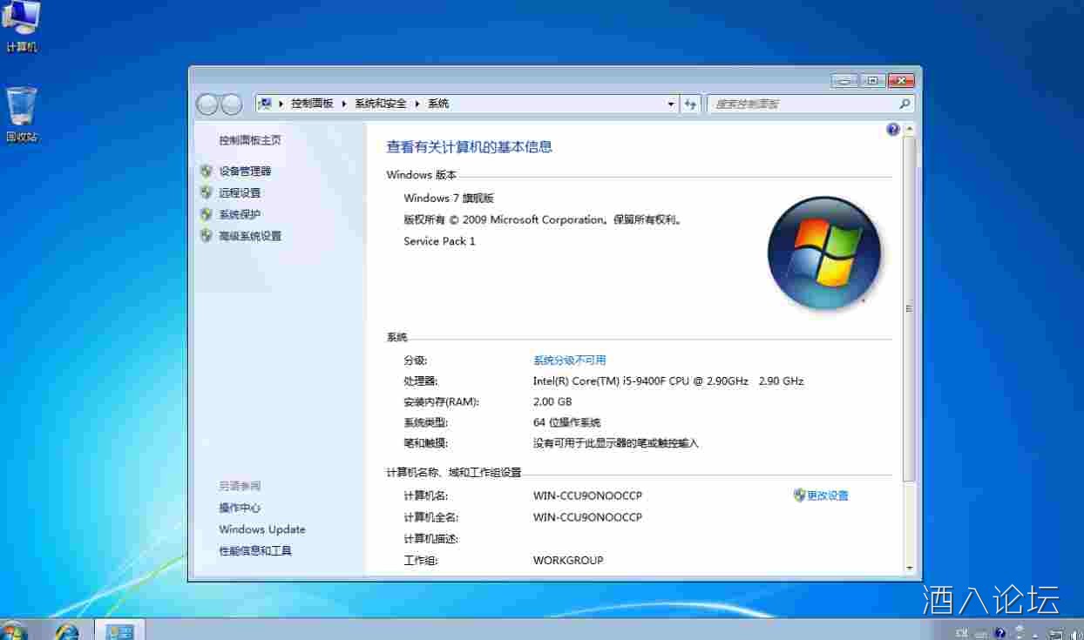
Task: Go to 控制面板主页 in the sidebar
Action: click(250, 140)
